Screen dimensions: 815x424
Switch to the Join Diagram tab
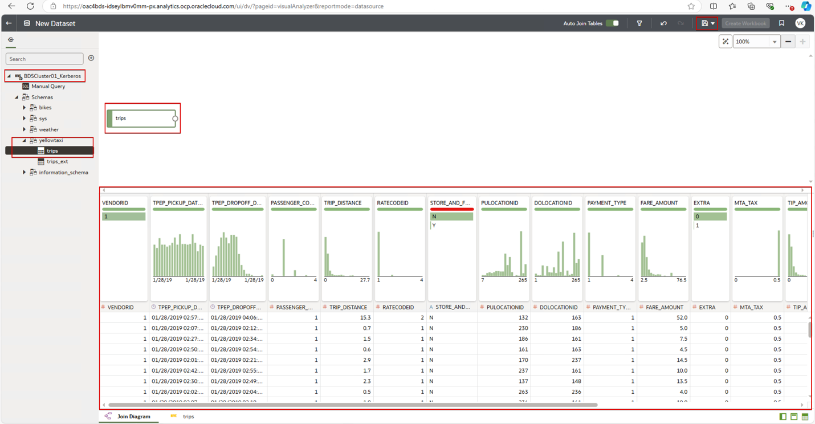pos(133,417)
